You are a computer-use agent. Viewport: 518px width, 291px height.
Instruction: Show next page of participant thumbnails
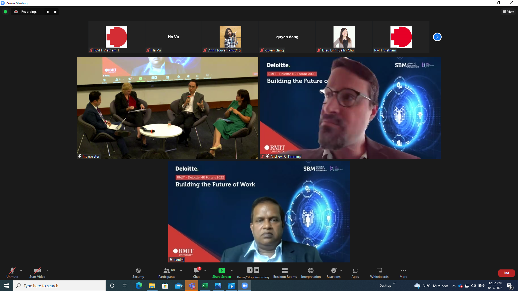437,37
